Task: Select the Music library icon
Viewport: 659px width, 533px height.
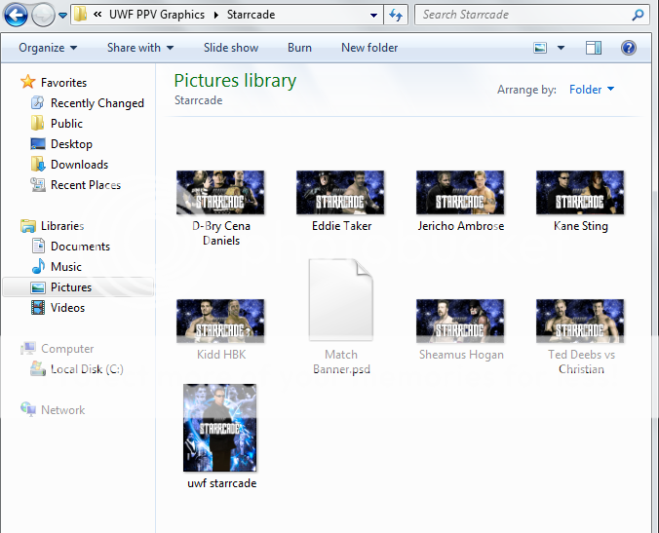Action: point(38,267)
